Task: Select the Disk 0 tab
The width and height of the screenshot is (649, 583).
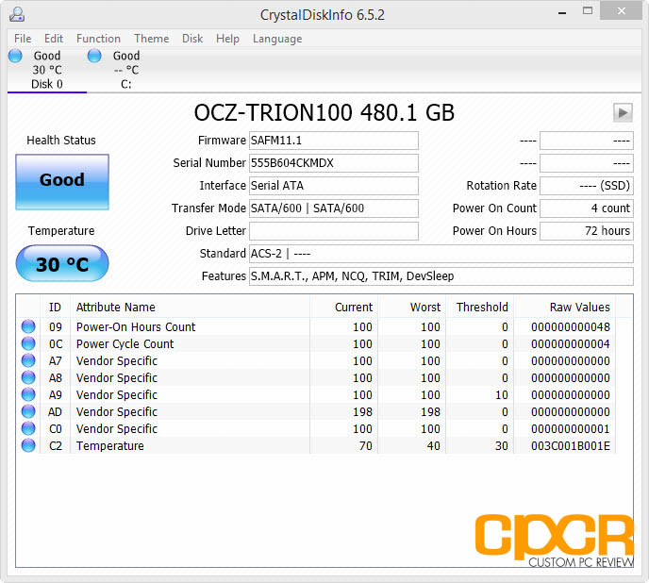Action: (x=47, y=70)
